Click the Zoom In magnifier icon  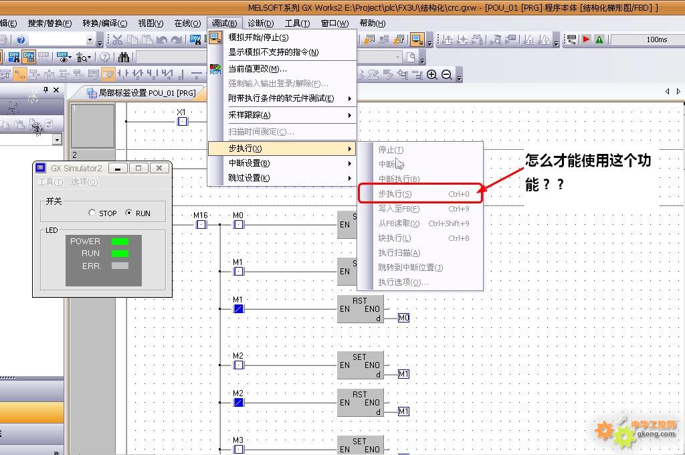432,75
